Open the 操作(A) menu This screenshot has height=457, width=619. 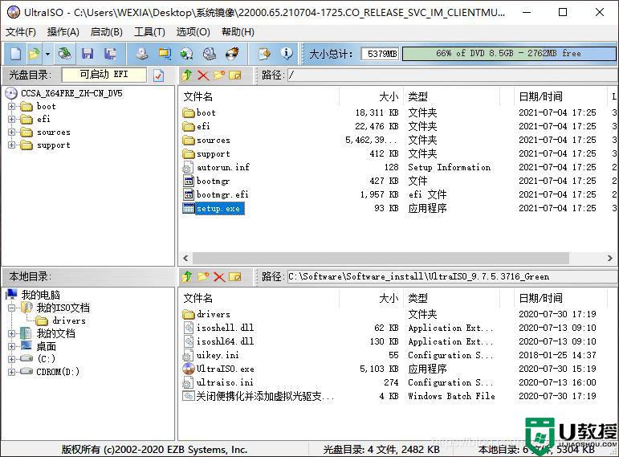63,32
